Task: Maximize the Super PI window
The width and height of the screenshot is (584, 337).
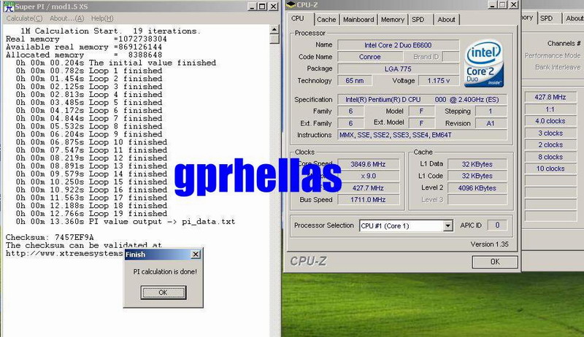Action: pyautogui.click(x=262, y=7)
